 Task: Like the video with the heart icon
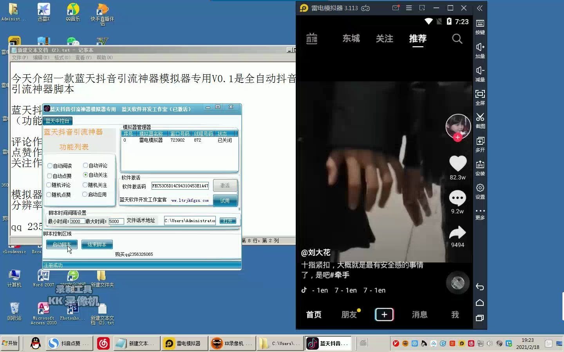[457, 163]
